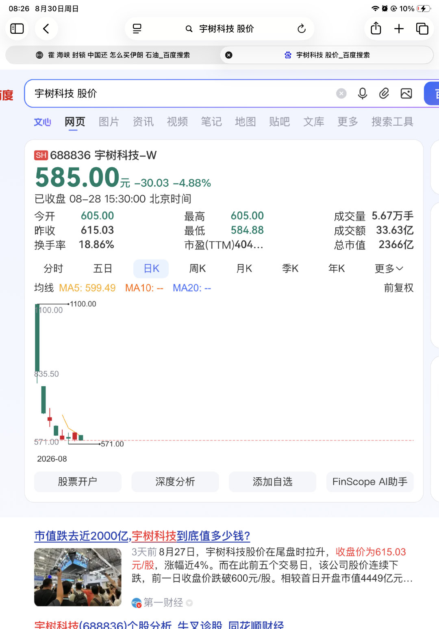Toggle the Safari sidebar icon
The image size is (439, 629).
click(x=17, y=28)
